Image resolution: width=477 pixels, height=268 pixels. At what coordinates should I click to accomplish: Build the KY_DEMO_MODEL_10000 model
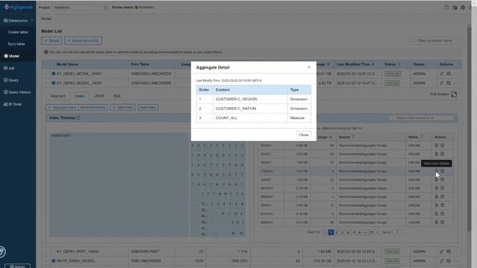pos(449,83)
